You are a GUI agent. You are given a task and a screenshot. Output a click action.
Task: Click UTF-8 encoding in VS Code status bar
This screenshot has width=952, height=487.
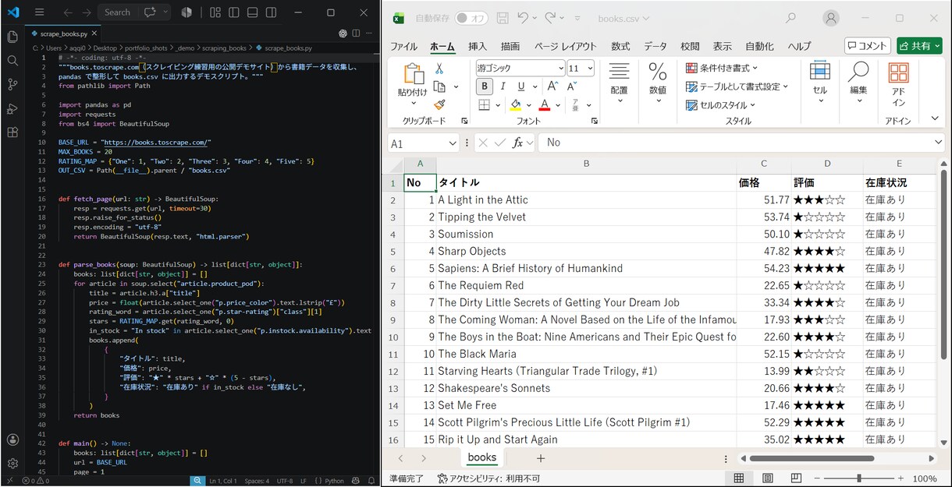point(284,481)
